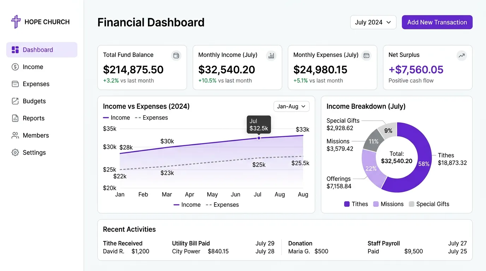Select the Income sidebar icon
486x271 pixels.
[15, 67]
